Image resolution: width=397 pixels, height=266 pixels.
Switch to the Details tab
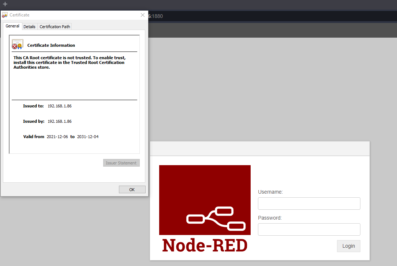tap(29, 27)
